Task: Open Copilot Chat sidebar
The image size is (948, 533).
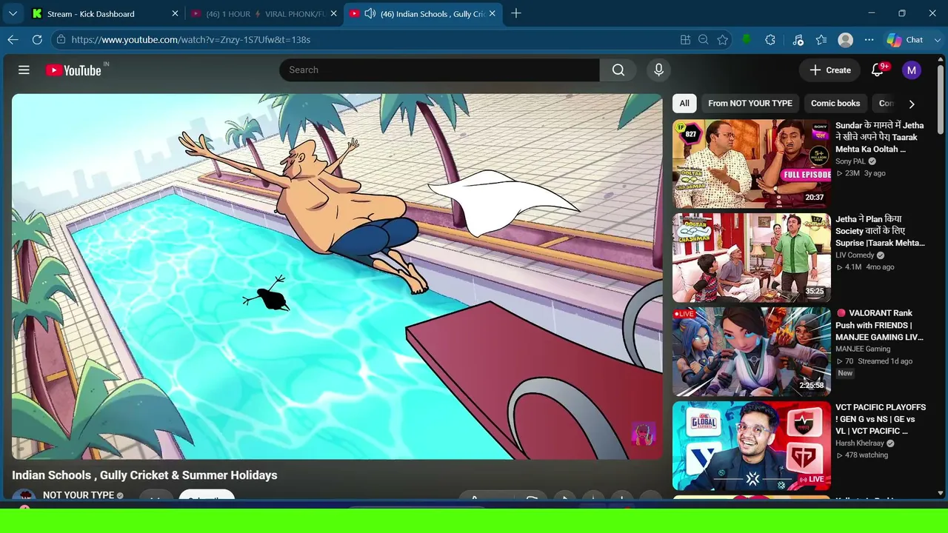Action: pyautogui.click(x=906, y=40)
